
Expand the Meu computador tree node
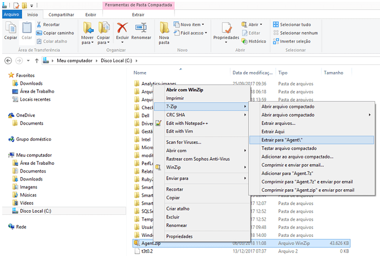click(6, 155)
